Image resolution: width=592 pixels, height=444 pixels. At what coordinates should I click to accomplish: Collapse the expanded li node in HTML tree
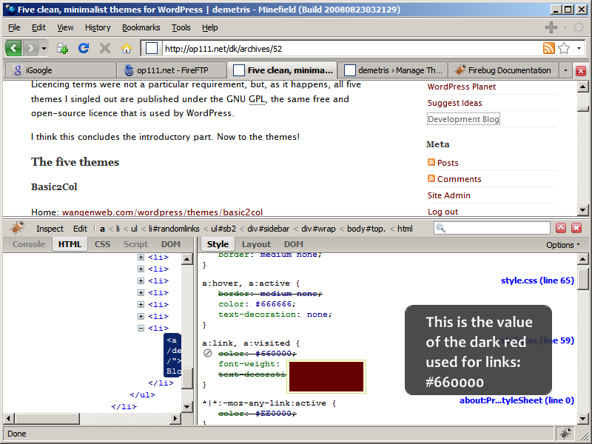tap(141, 328)
